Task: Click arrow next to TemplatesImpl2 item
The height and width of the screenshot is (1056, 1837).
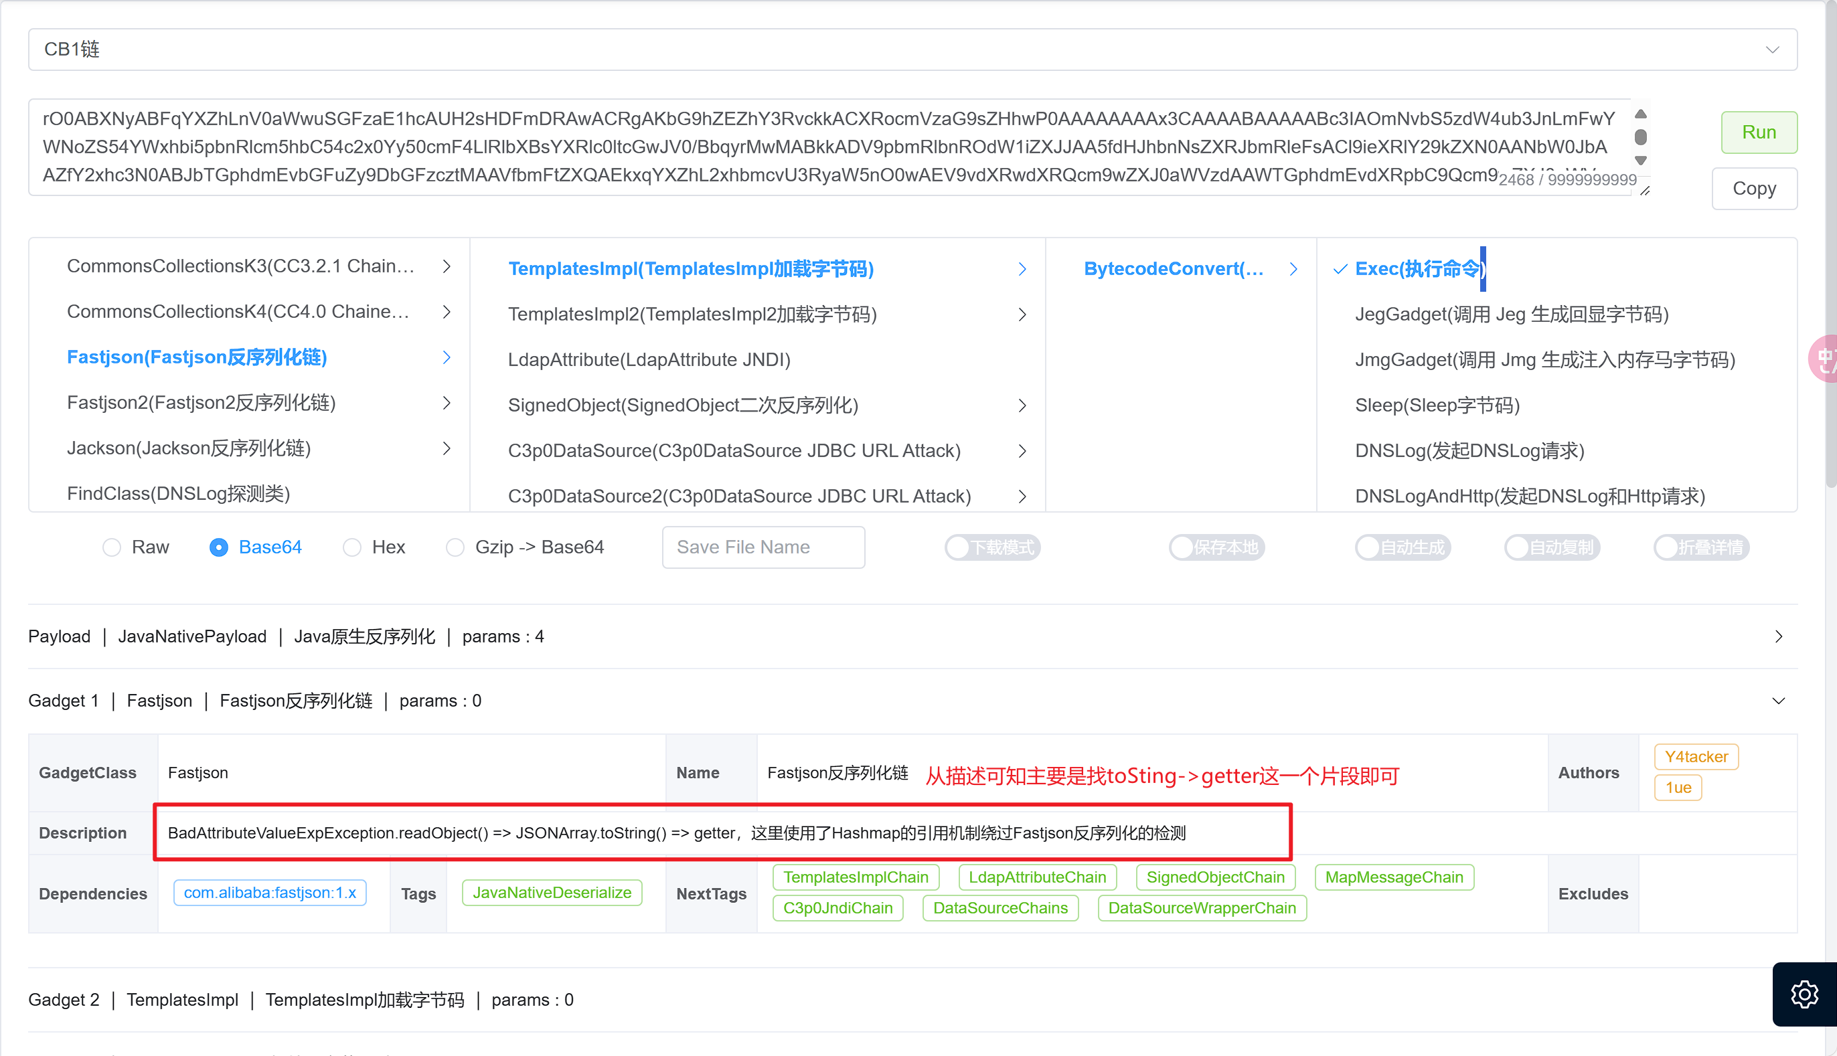Action: (1022, 315)
